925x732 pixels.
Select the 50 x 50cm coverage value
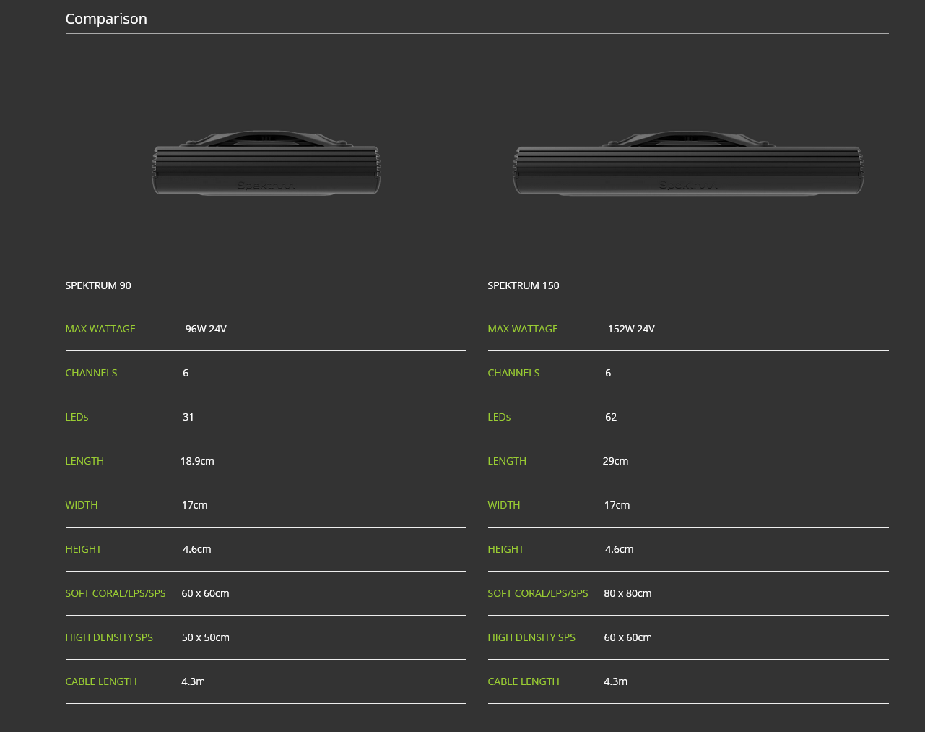[x=206, y=637]
